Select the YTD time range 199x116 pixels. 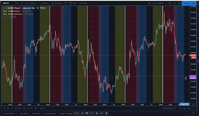pyautogui.click(x=24, y=108)
